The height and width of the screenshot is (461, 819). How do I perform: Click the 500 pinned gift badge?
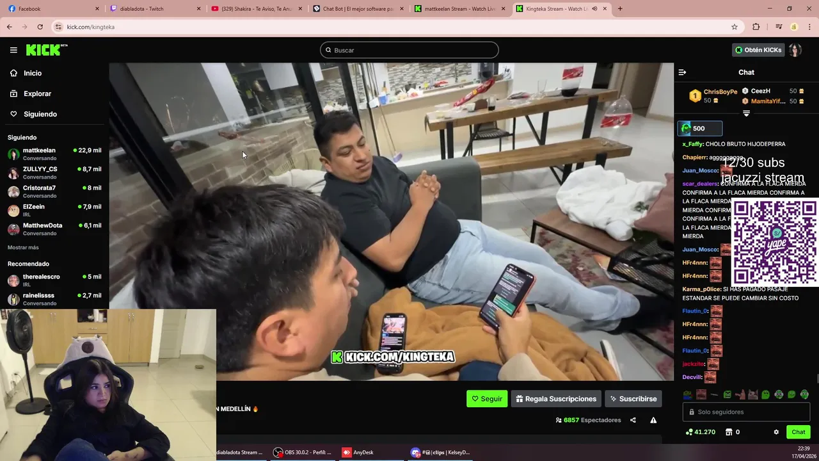(700, 128)
